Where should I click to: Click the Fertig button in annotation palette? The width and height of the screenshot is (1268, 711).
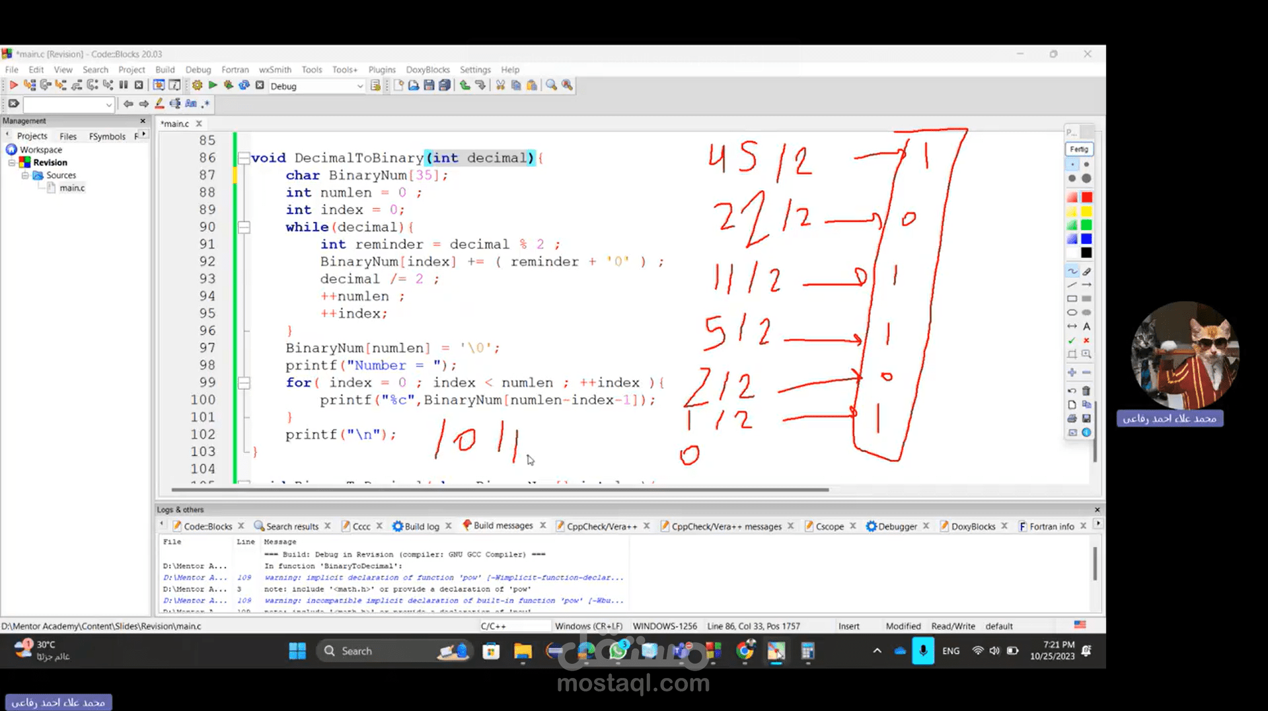[x=1079, y=149]
